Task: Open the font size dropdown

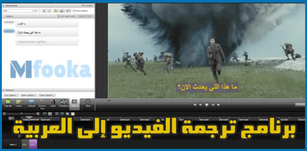Action: click(37, 11)
